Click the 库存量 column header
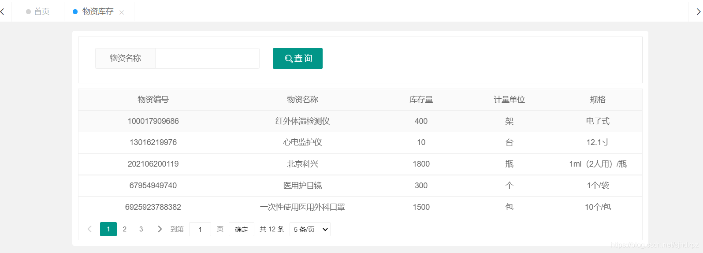Screen dimensions: 703x253 click(x=421, y=100)
